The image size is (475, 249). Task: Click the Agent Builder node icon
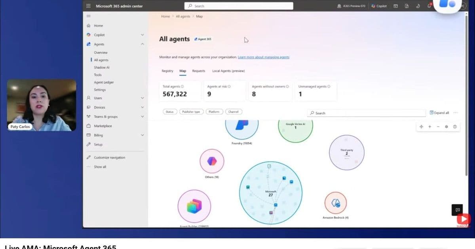click(x=194, y=206)
